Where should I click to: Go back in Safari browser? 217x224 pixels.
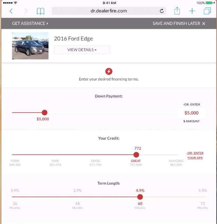pyautogui.click(x=11, y=11)
